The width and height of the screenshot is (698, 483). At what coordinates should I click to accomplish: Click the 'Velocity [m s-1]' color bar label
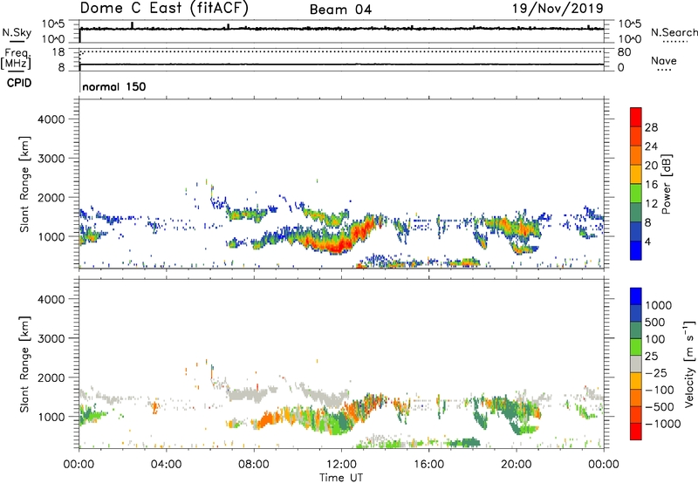pyautogui.click(x=689, y=364)
